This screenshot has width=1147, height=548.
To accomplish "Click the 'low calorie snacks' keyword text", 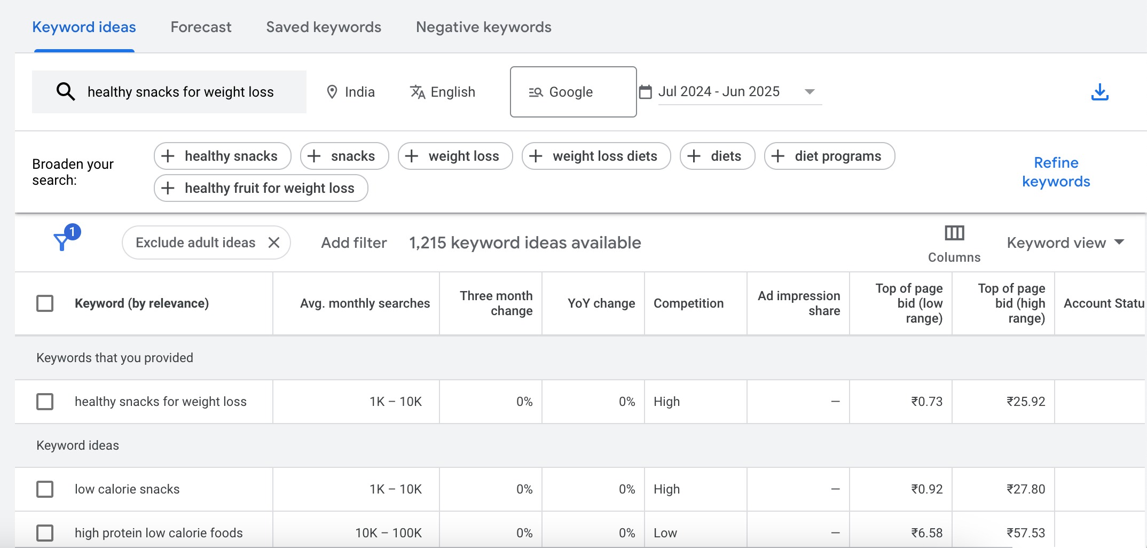I will pyautogui.click(x=127, y=489).
